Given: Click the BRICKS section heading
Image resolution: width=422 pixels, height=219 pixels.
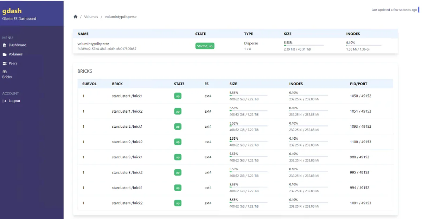Looking at the screenshot, I should (x=85, y=71).
